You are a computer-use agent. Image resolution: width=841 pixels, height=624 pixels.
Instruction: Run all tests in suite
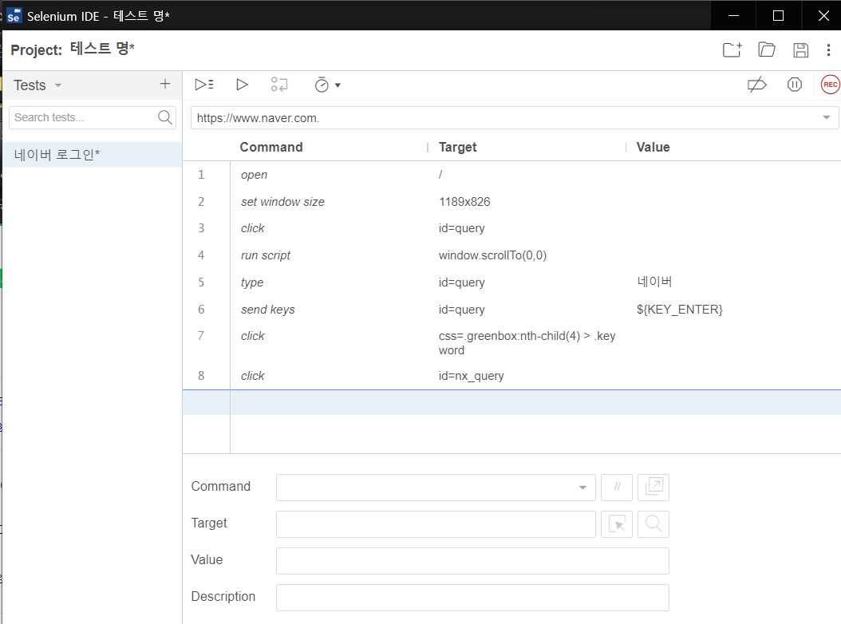pyautogui.click(x=204, y=85)
